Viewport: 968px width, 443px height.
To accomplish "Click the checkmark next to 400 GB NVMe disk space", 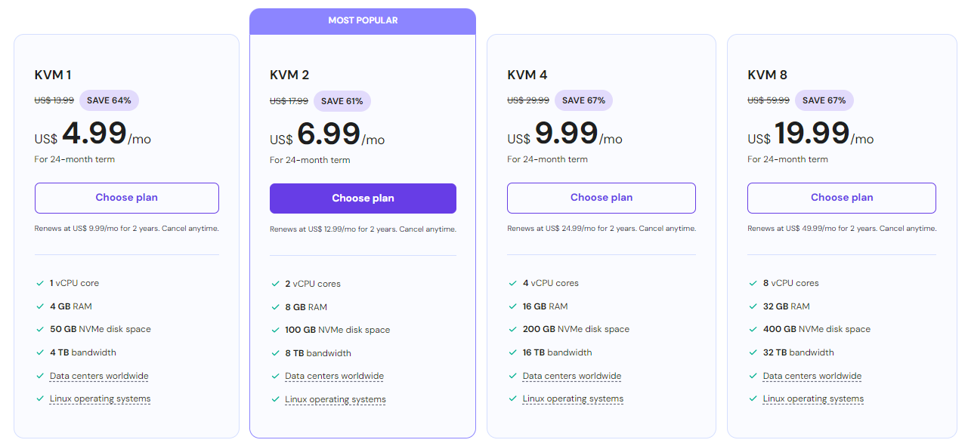I will [x=753, y=329].
